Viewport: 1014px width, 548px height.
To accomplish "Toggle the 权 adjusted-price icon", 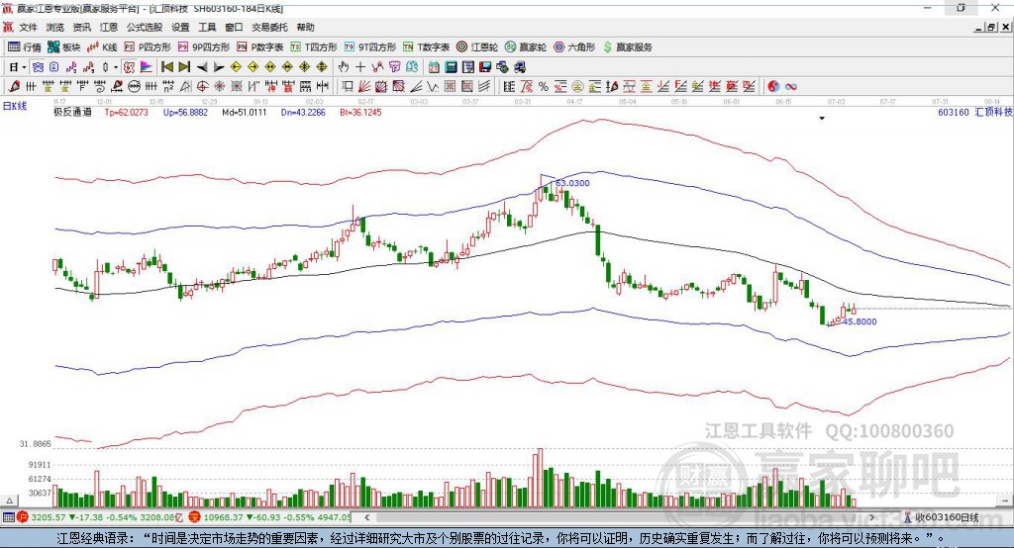I will [129, 67].
